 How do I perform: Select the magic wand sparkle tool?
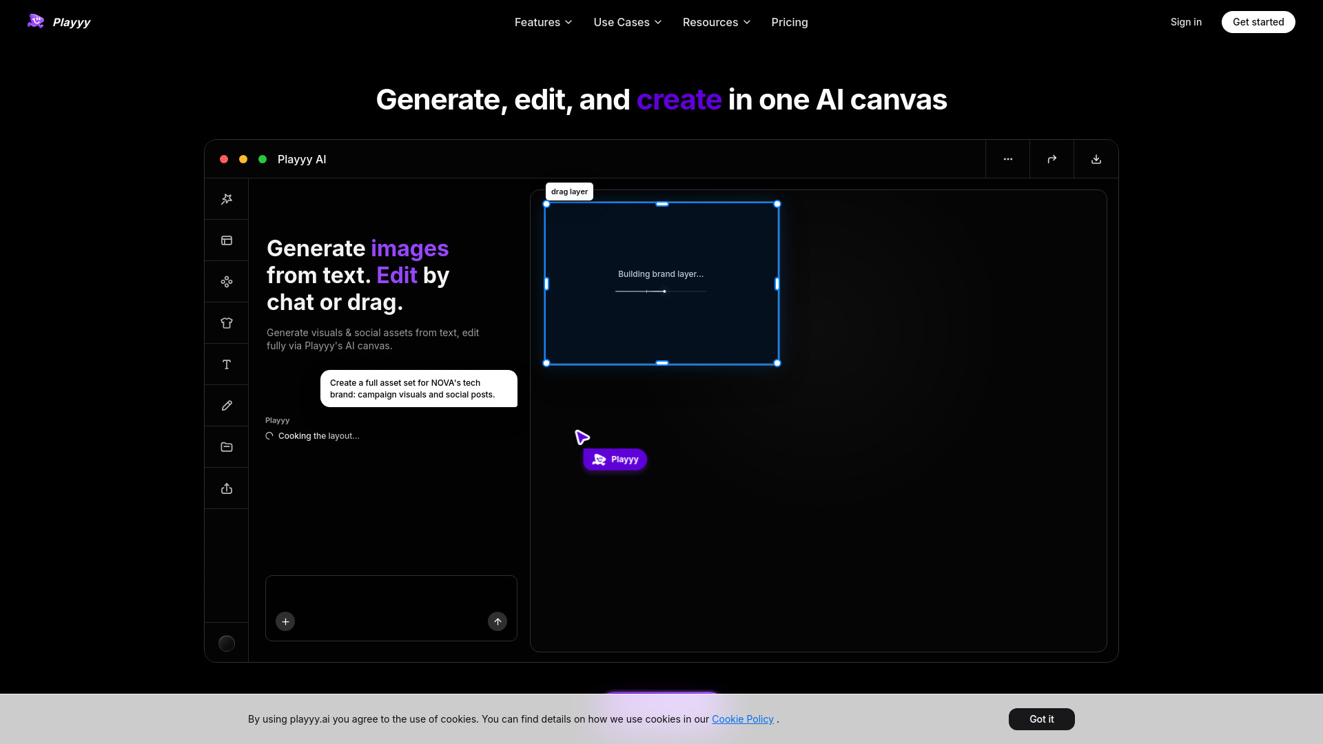point(227,199)
